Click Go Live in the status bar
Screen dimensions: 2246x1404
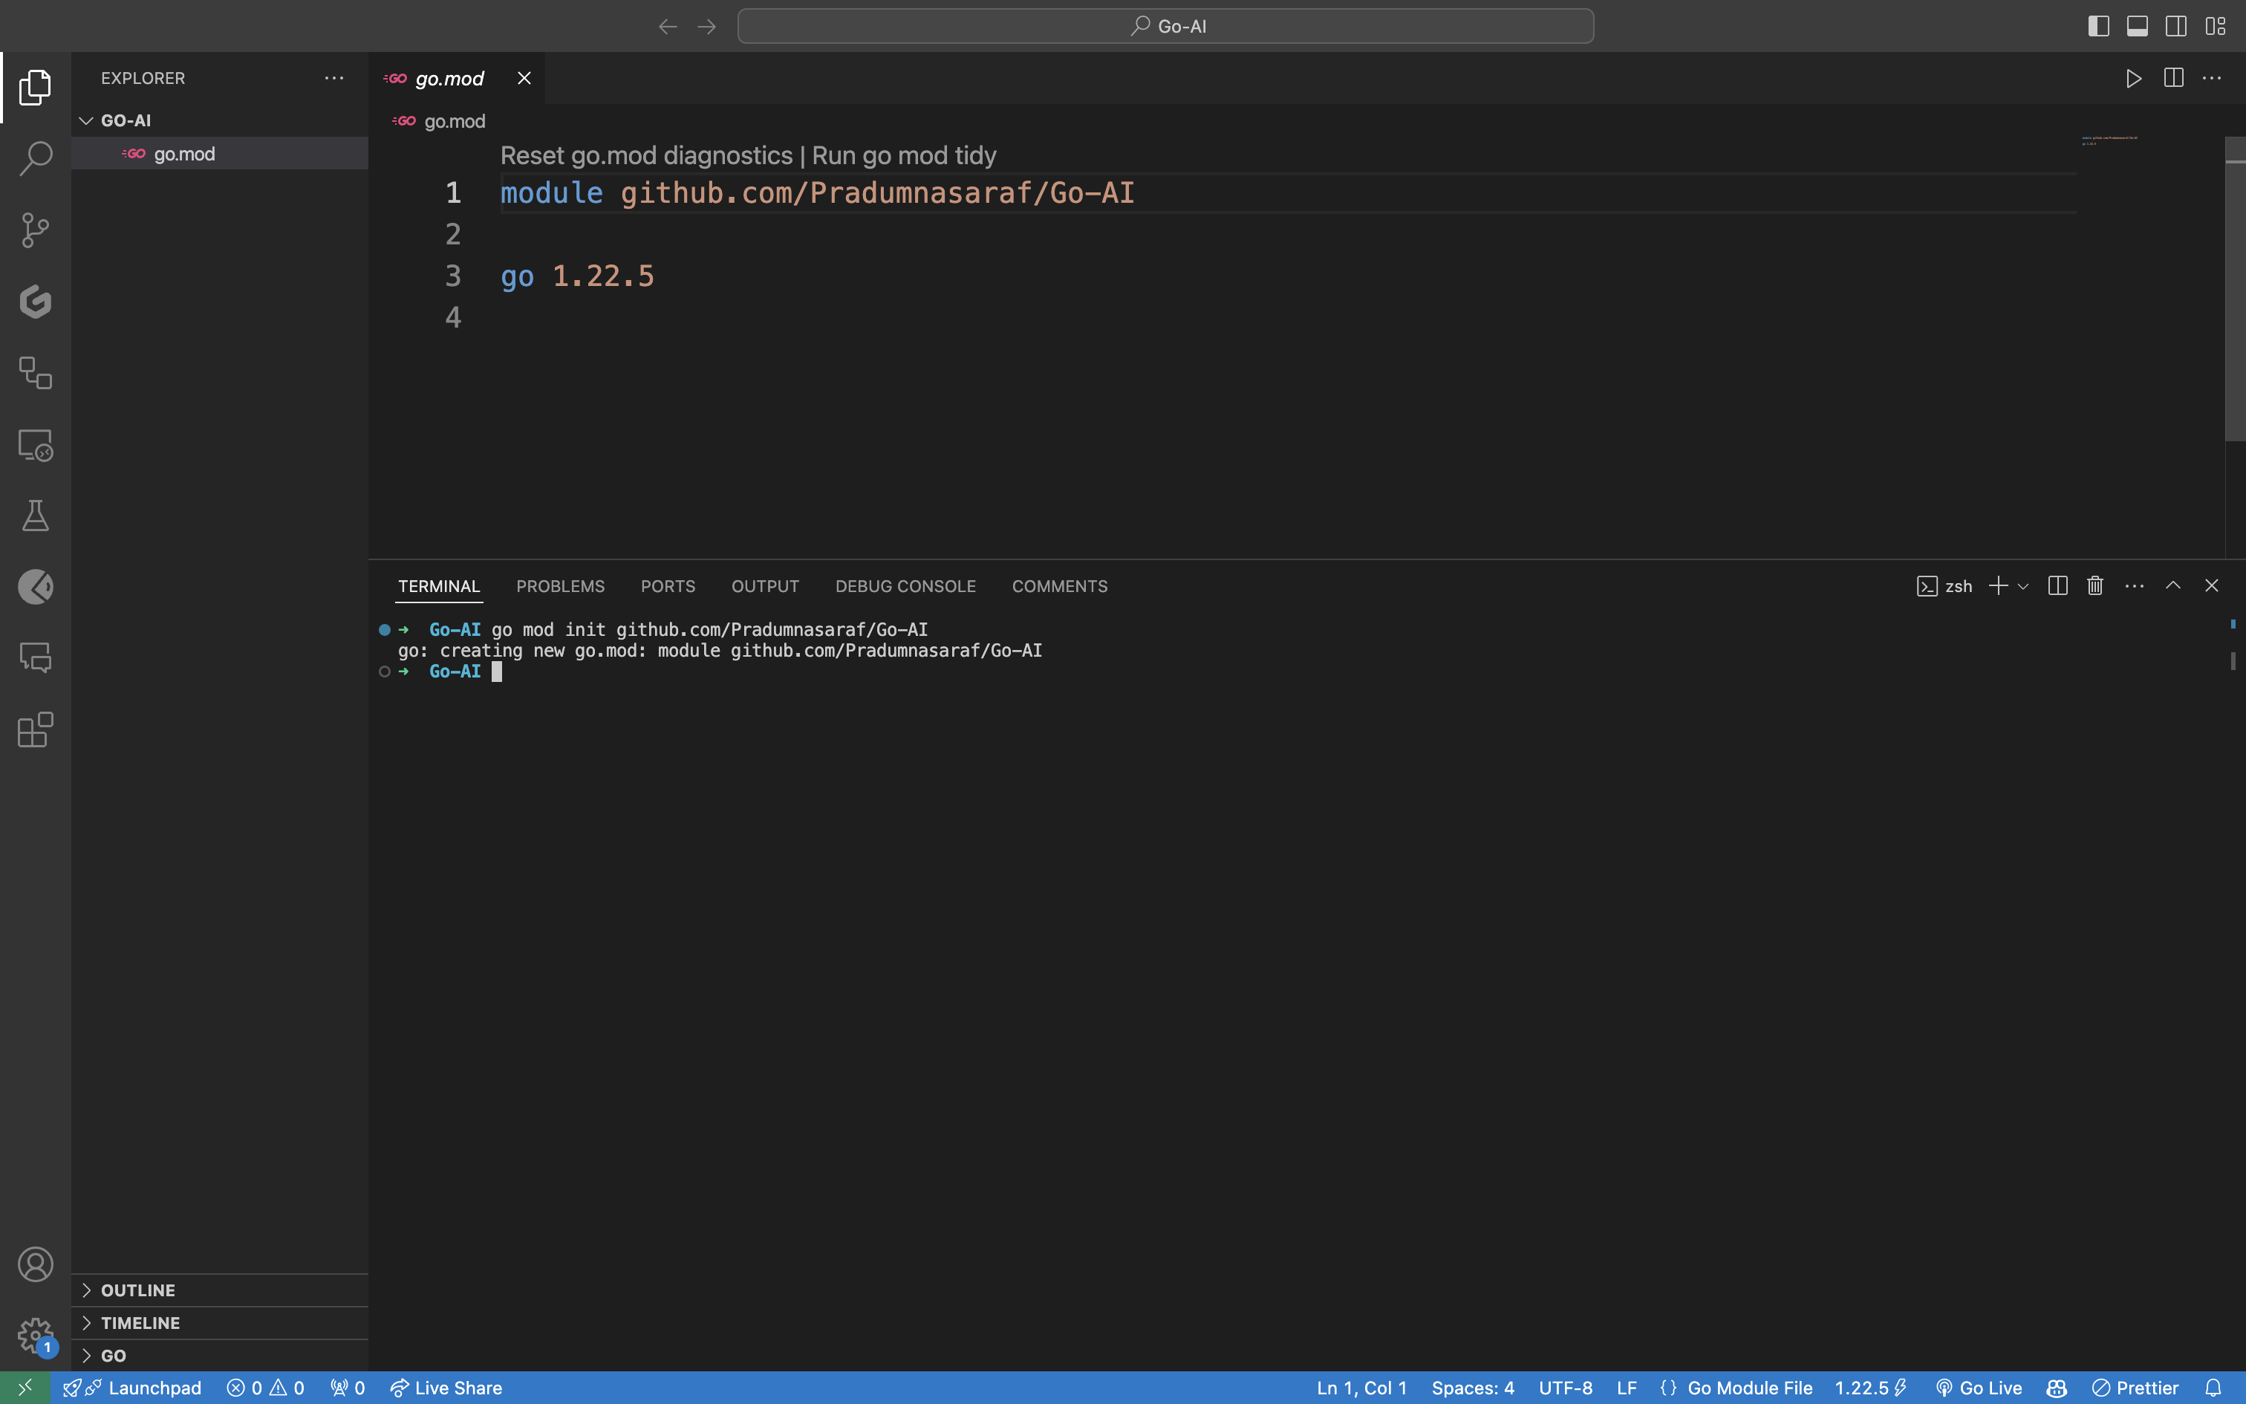(1979, 1388)
